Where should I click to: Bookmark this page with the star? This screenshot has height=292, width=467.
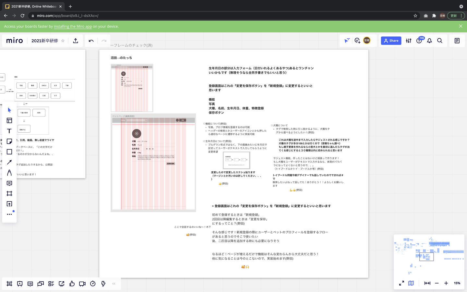(x=415, y=16)
